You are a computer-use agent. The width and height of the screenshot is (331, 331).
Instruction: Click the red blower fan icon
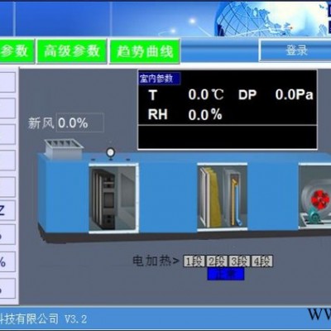tap(320, 199)
